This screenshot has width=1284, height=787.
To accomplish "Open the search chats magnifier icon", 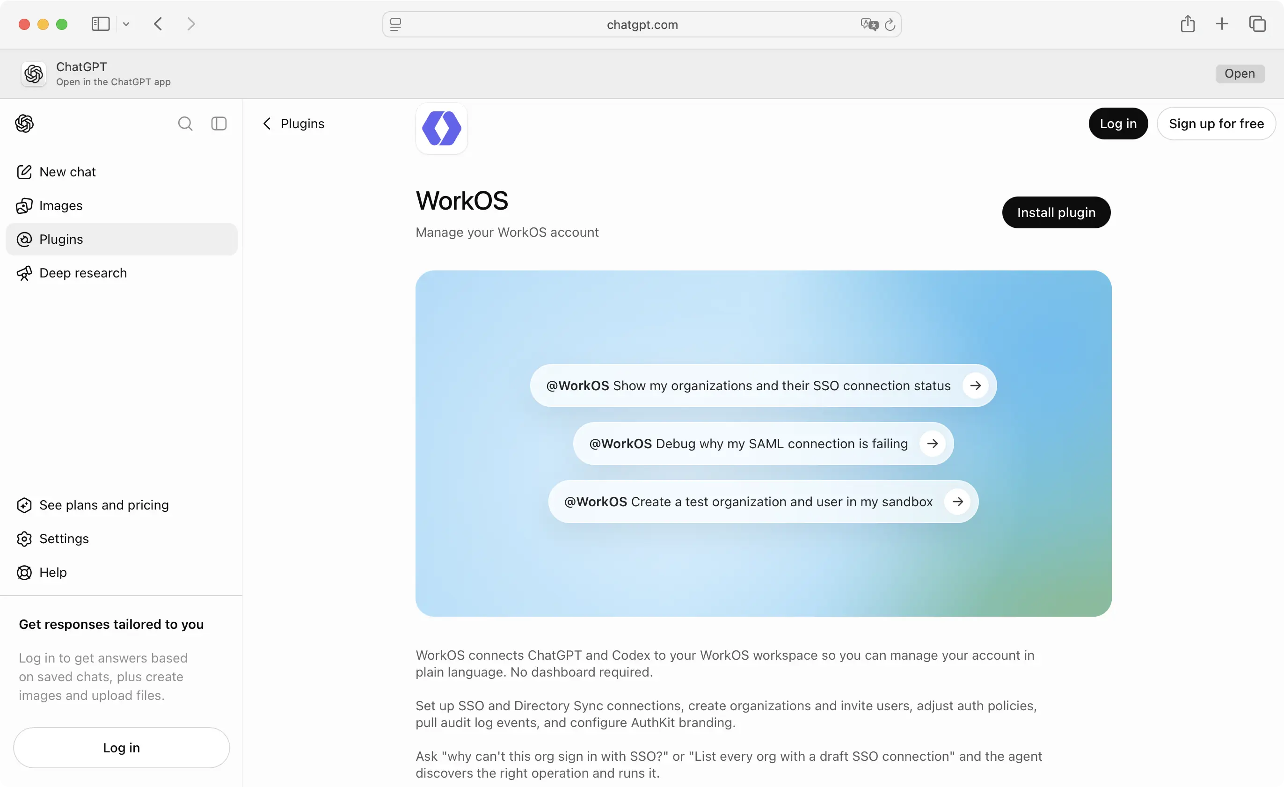I will pyautogui.click(x=185, y=124).
